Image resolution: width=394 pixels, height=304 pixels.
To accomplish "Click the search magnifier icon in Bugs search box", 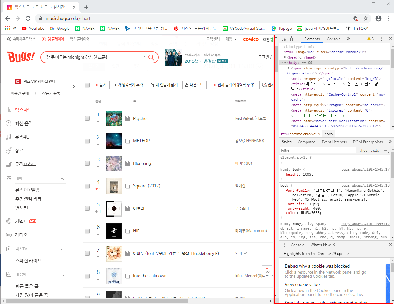I will 151,57.
